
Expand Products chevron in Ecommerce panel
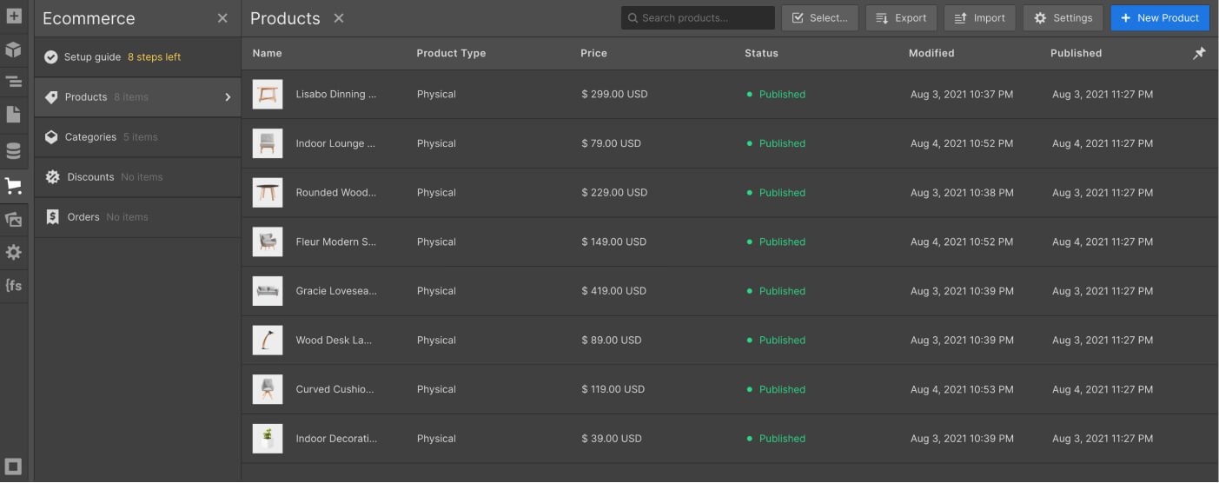coord(229,97)
